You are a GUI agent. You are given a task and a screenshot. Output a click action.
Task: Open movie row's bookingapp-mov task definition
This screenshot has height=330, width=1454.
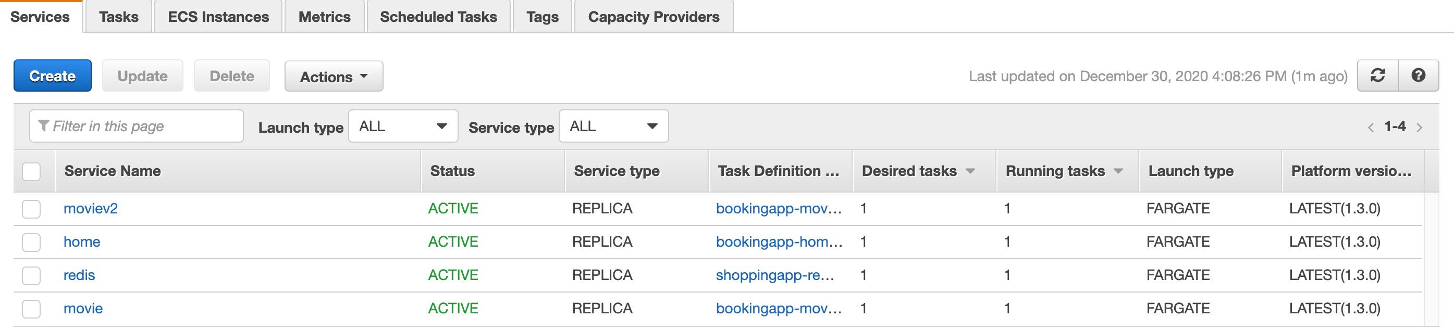coord(779,309)
